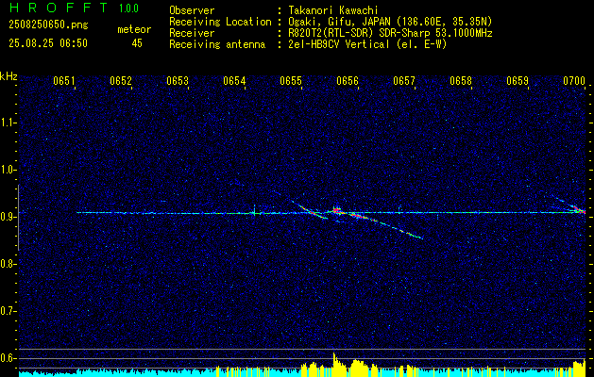Screen dimensions: 594x377
Task: Click the 1.1 kHz axis label
Action: pyautogui.click(x=7, y=123)
